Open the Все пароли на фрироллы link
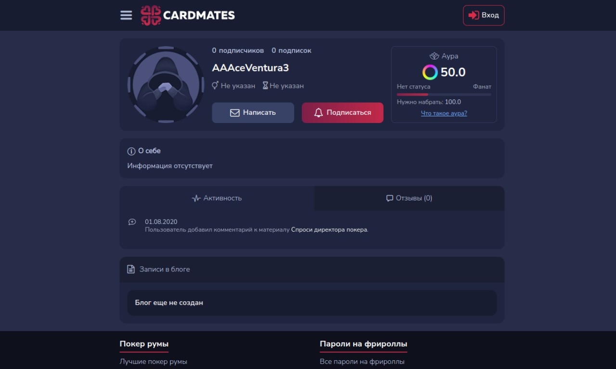 (x=362, y=361)
